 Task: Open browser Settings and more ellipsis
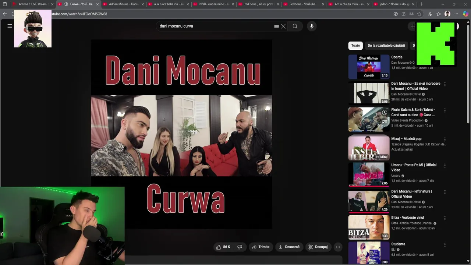coord(456,14)
